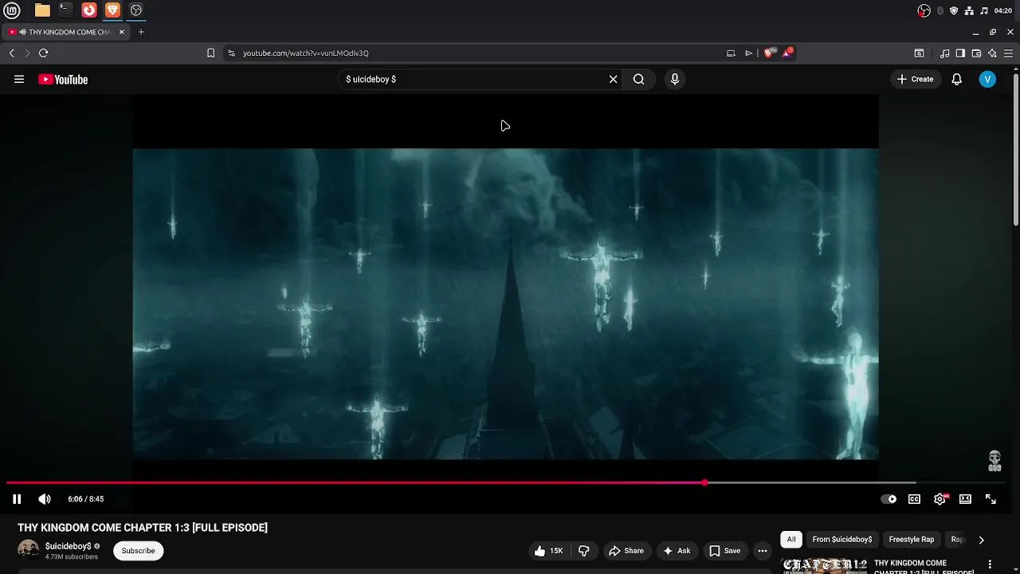Screen dimensions: 1020x574
Task: Reload the current page
Action: pyautogui.click(x=44, y=53)
